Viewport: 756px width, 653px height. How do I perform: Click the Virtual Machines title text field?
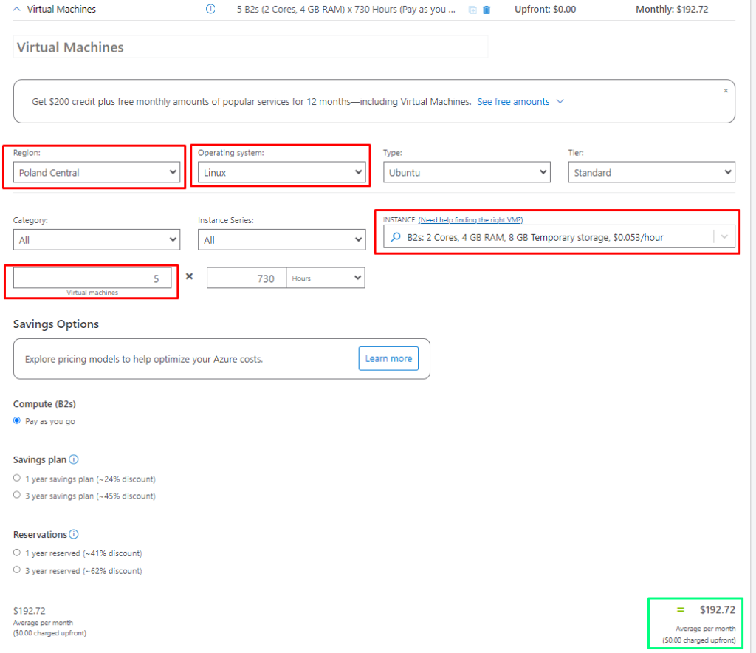(x=250, y=47)
